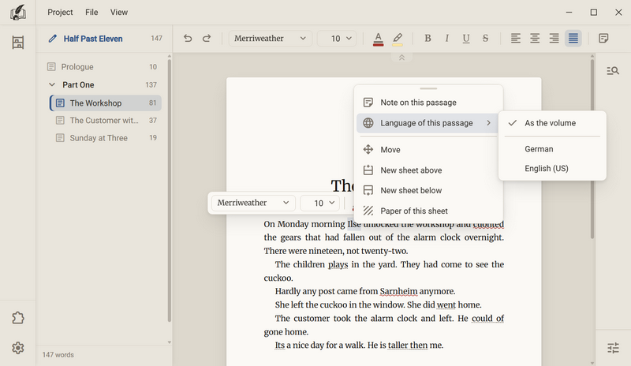The width and height of the screenshot is (631, 366).
Task: Click the new sheet below icon
Action: (x=368, y=190)
